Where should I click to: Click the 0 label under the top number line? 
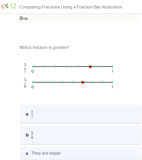(x=33, y=71)
